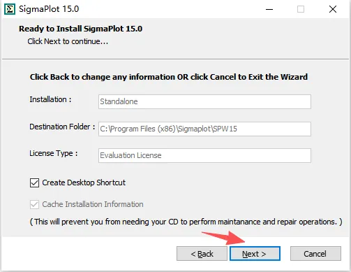Click the "License Type :" label
This screenshot has width=351, height=272.
click(54, 154)
